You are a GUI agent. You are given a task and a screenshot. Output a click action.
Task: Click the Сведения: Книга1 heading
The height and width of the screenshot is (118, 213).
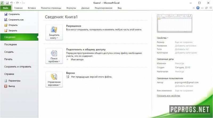(x=61, y=17)
